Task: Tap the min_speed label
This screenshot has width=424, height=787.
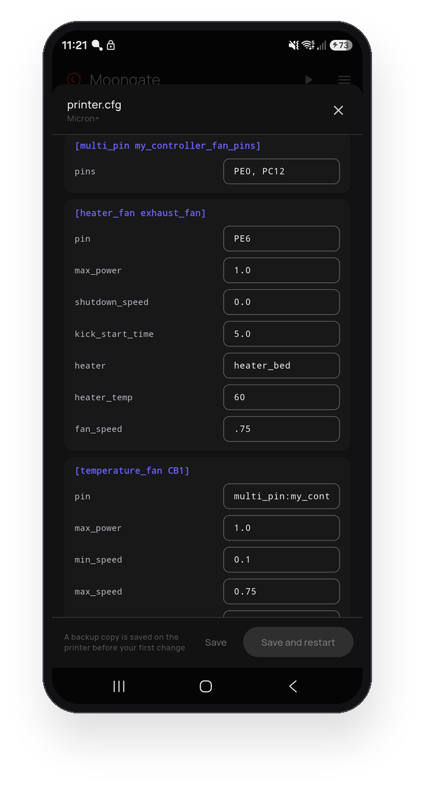Action: [x=99, y=559]
